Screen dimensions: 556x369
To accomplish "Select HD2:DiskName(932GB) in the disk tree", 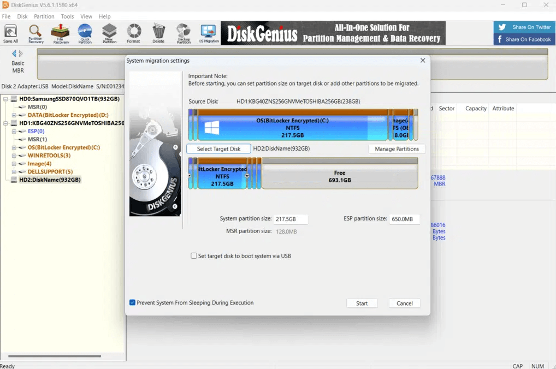I will pyautogui.click(x=50, y=180).
